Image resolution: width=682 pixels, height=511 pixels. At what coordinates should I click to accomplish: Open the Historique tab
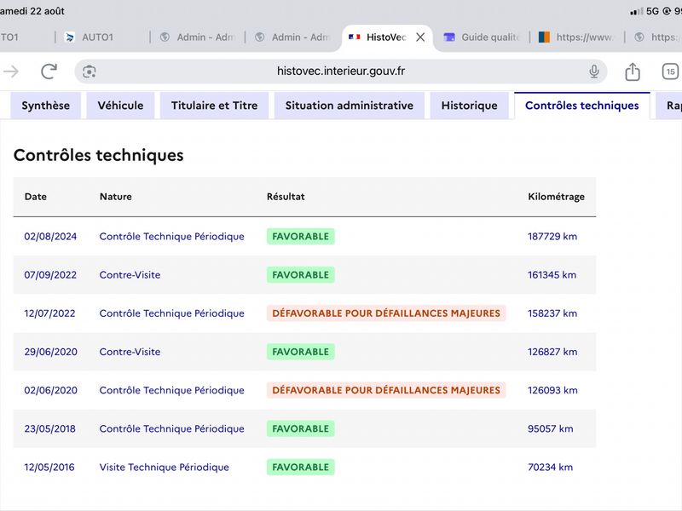pos(470,106)
